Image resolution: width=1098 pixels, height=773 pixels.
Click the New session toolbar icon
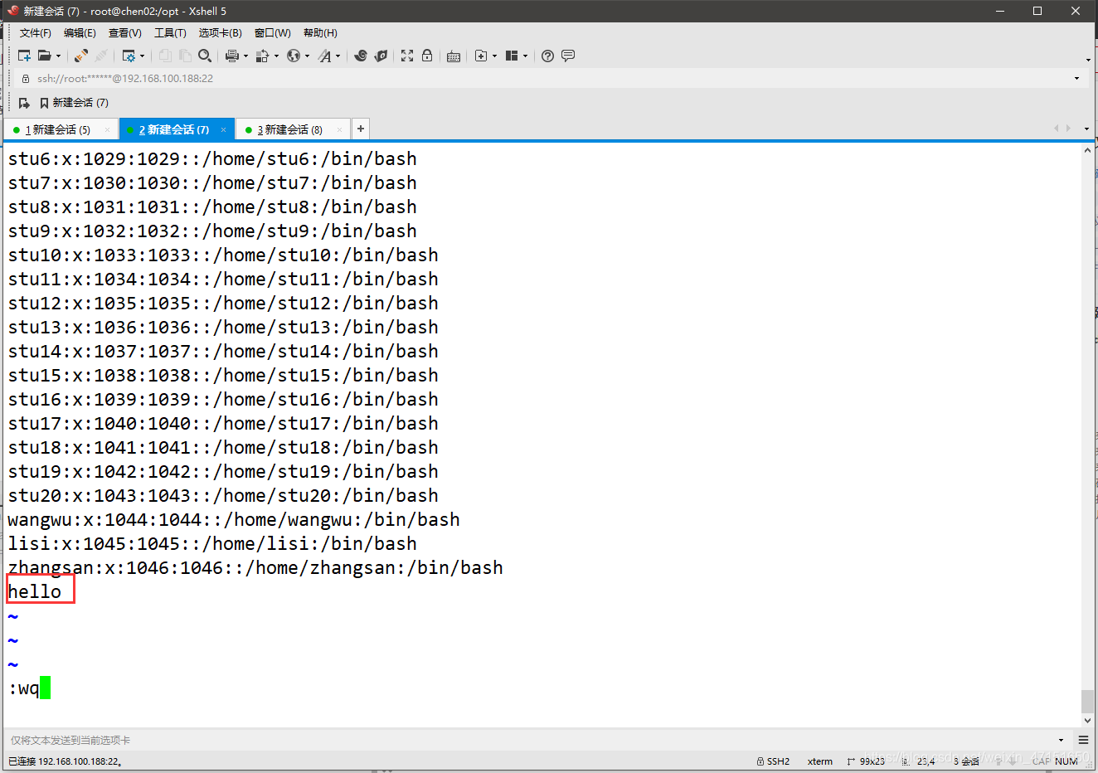[x=24, y=56]
